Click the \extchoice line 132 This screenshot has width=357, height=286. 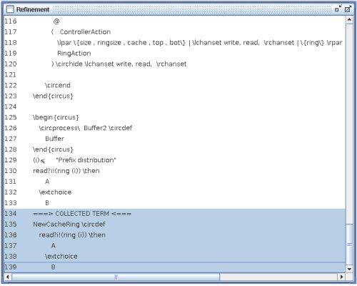[55, 192]
